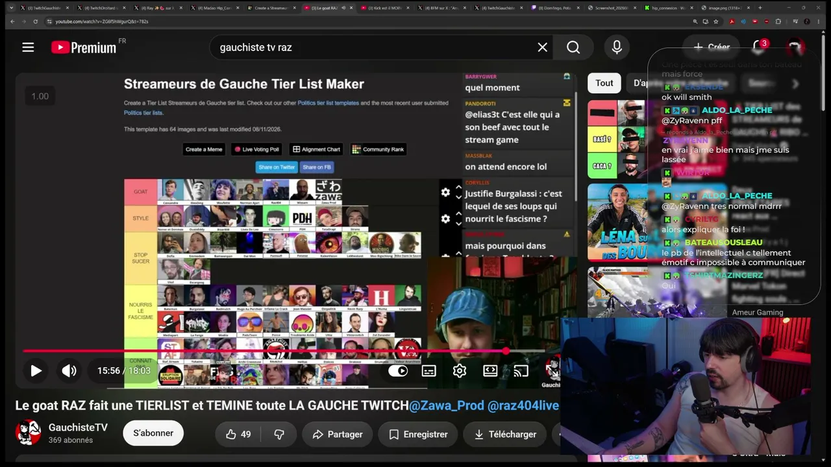Select the 'Tout' filter chip
831x467 pixels.
pos(604,83)
